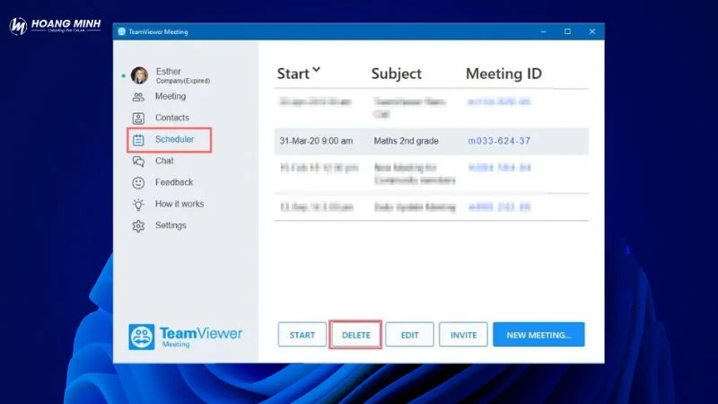Create a meeting with NEW MEETING button
The height and width of the screenshot is (404, 718).
tap(538, 335)
